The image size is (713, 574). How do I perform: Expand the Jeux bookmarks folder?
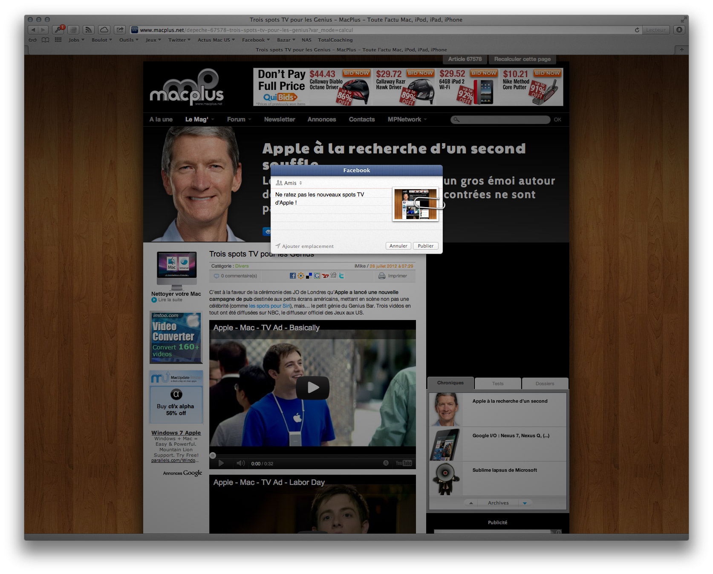pos(153,40)
